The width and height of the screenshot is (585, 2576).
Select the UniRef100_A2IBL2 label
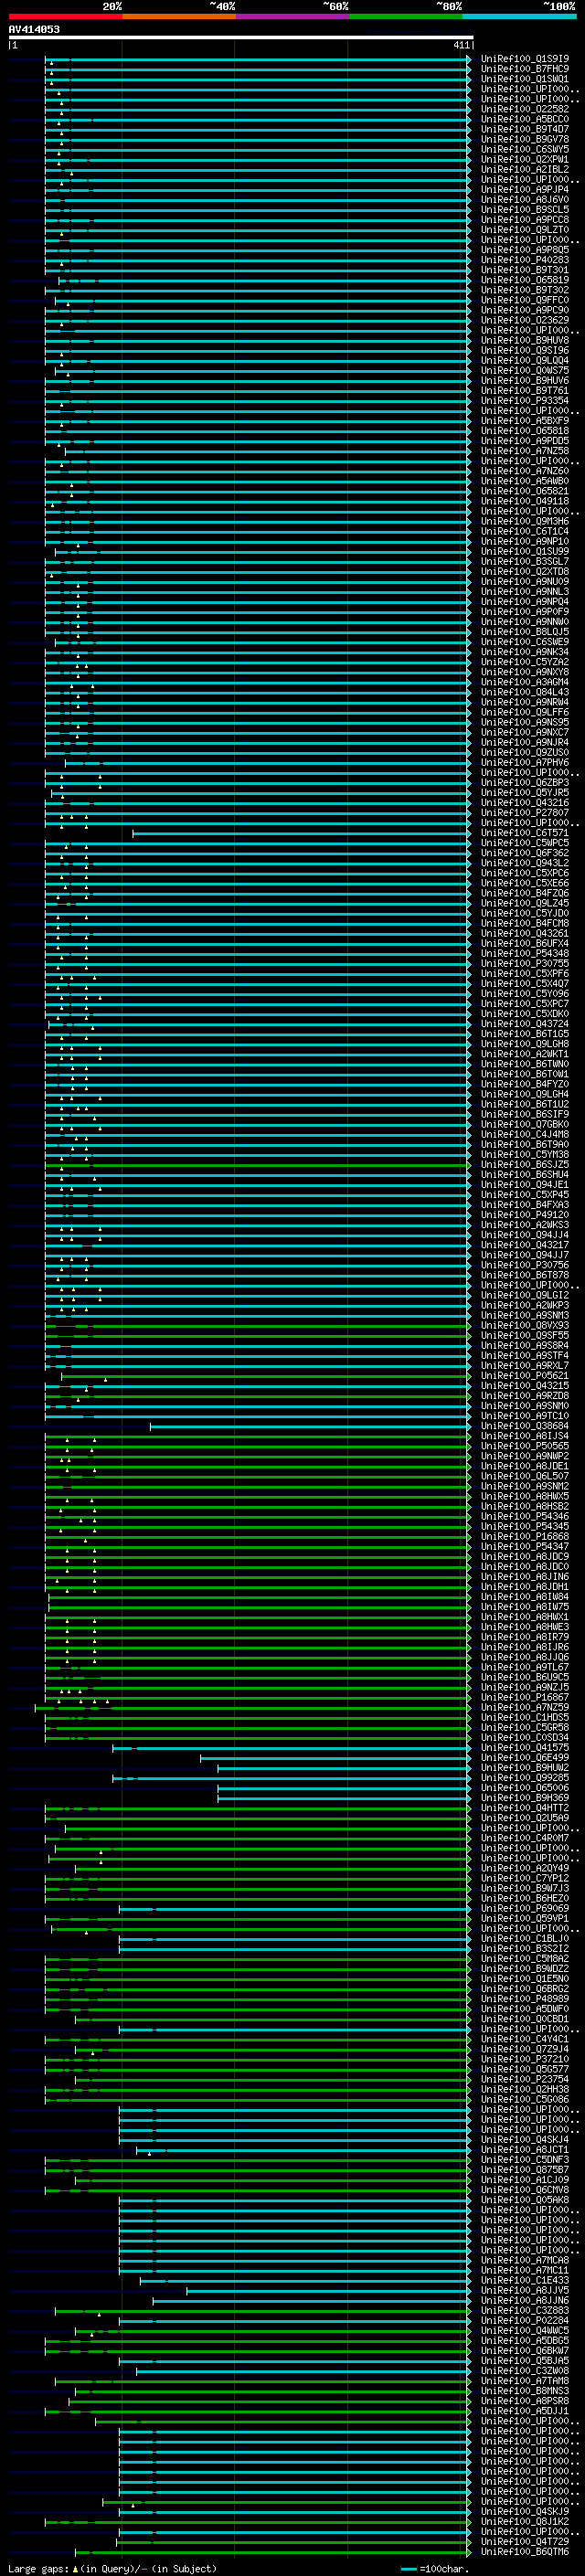coord(525,169)
